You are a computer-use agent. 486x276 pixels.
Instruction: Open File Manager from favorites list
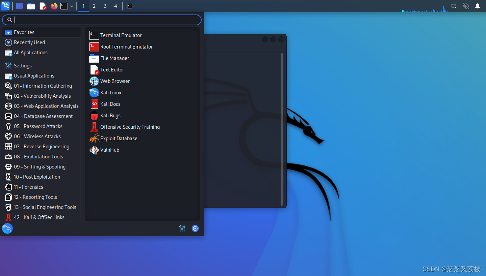point(142,58)
